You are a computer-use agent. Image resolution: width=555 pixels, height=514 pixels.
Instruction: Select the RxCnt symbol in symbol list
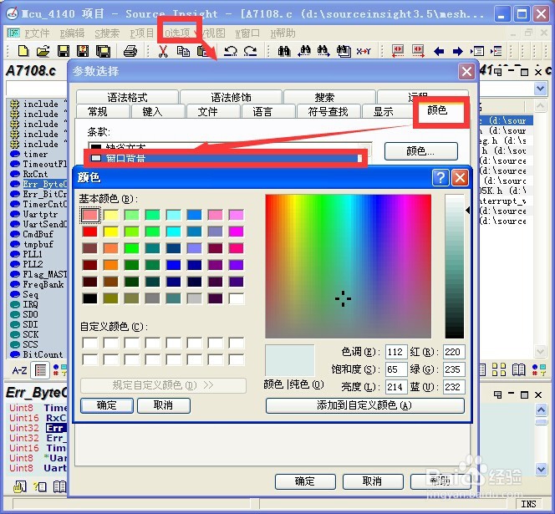coord(35,174)
